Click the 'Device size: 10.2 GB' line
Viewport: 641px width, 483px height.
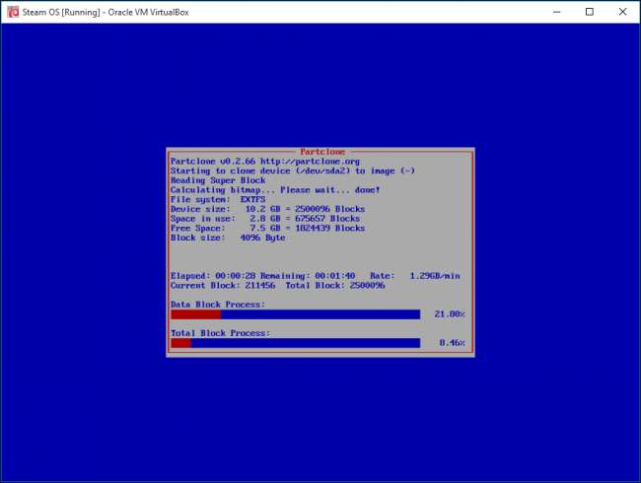pyautogui.click(x=266, y=209)
